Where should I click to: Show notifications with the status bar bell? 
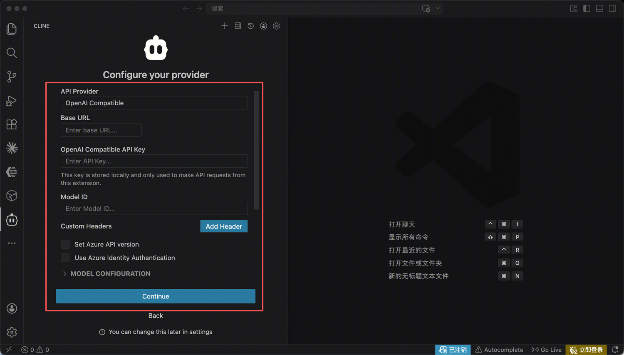click(615, 350)
